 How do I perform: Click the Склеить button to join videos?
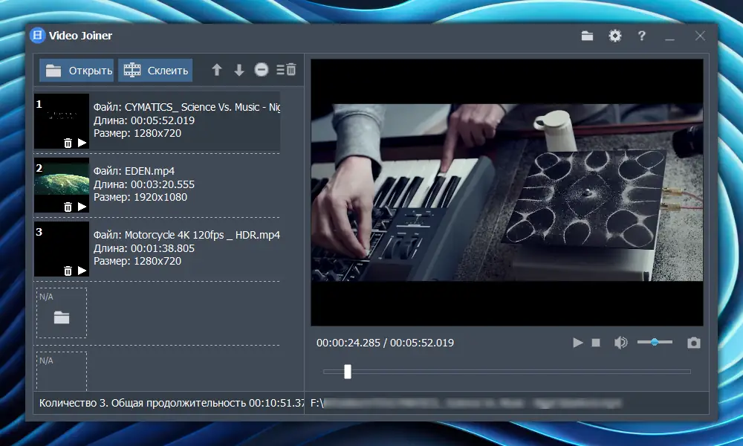pyautogui.click(x=155, y=71)
